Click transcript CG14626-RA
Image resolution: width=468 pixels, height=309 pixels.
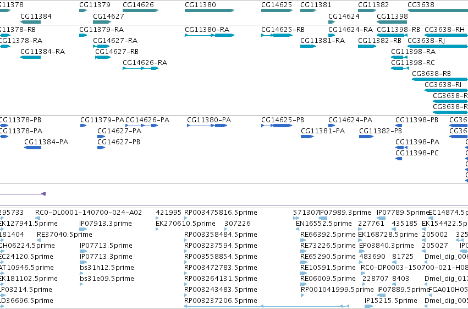pyautogui.click(x=140, y=68)
